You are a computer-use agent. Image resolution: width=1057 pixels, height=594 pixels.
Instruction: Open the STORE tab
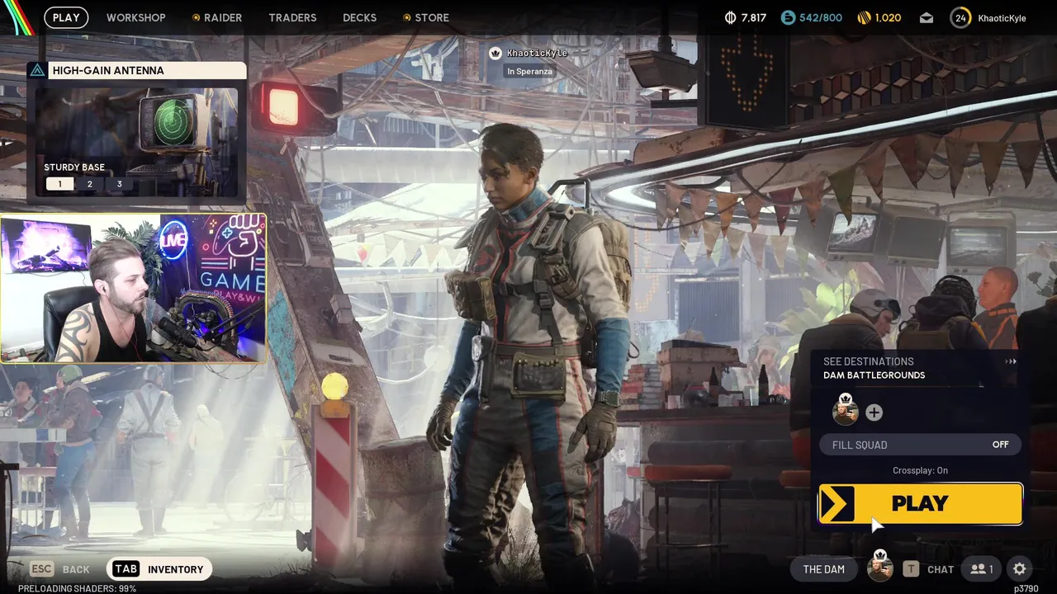tap(426, 17)
